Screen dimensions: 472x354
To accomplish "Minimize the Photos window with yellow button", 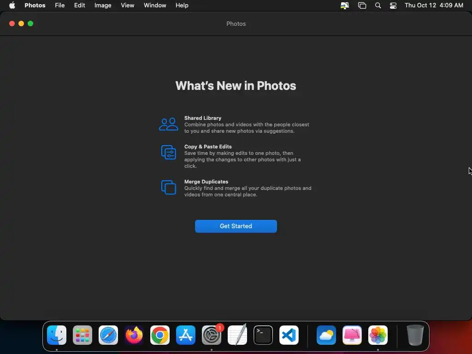I will [21, 24].
